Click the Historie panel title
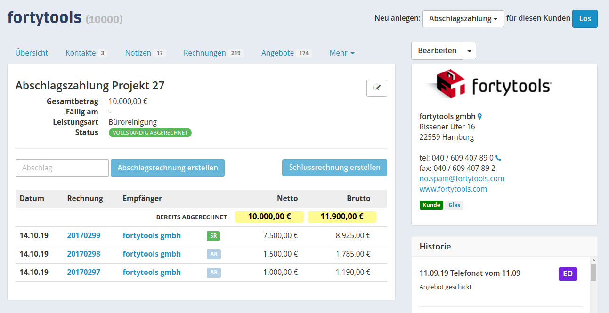Image resolution: width=609 pixels, height=313 pixels. (x=435, y=247)
